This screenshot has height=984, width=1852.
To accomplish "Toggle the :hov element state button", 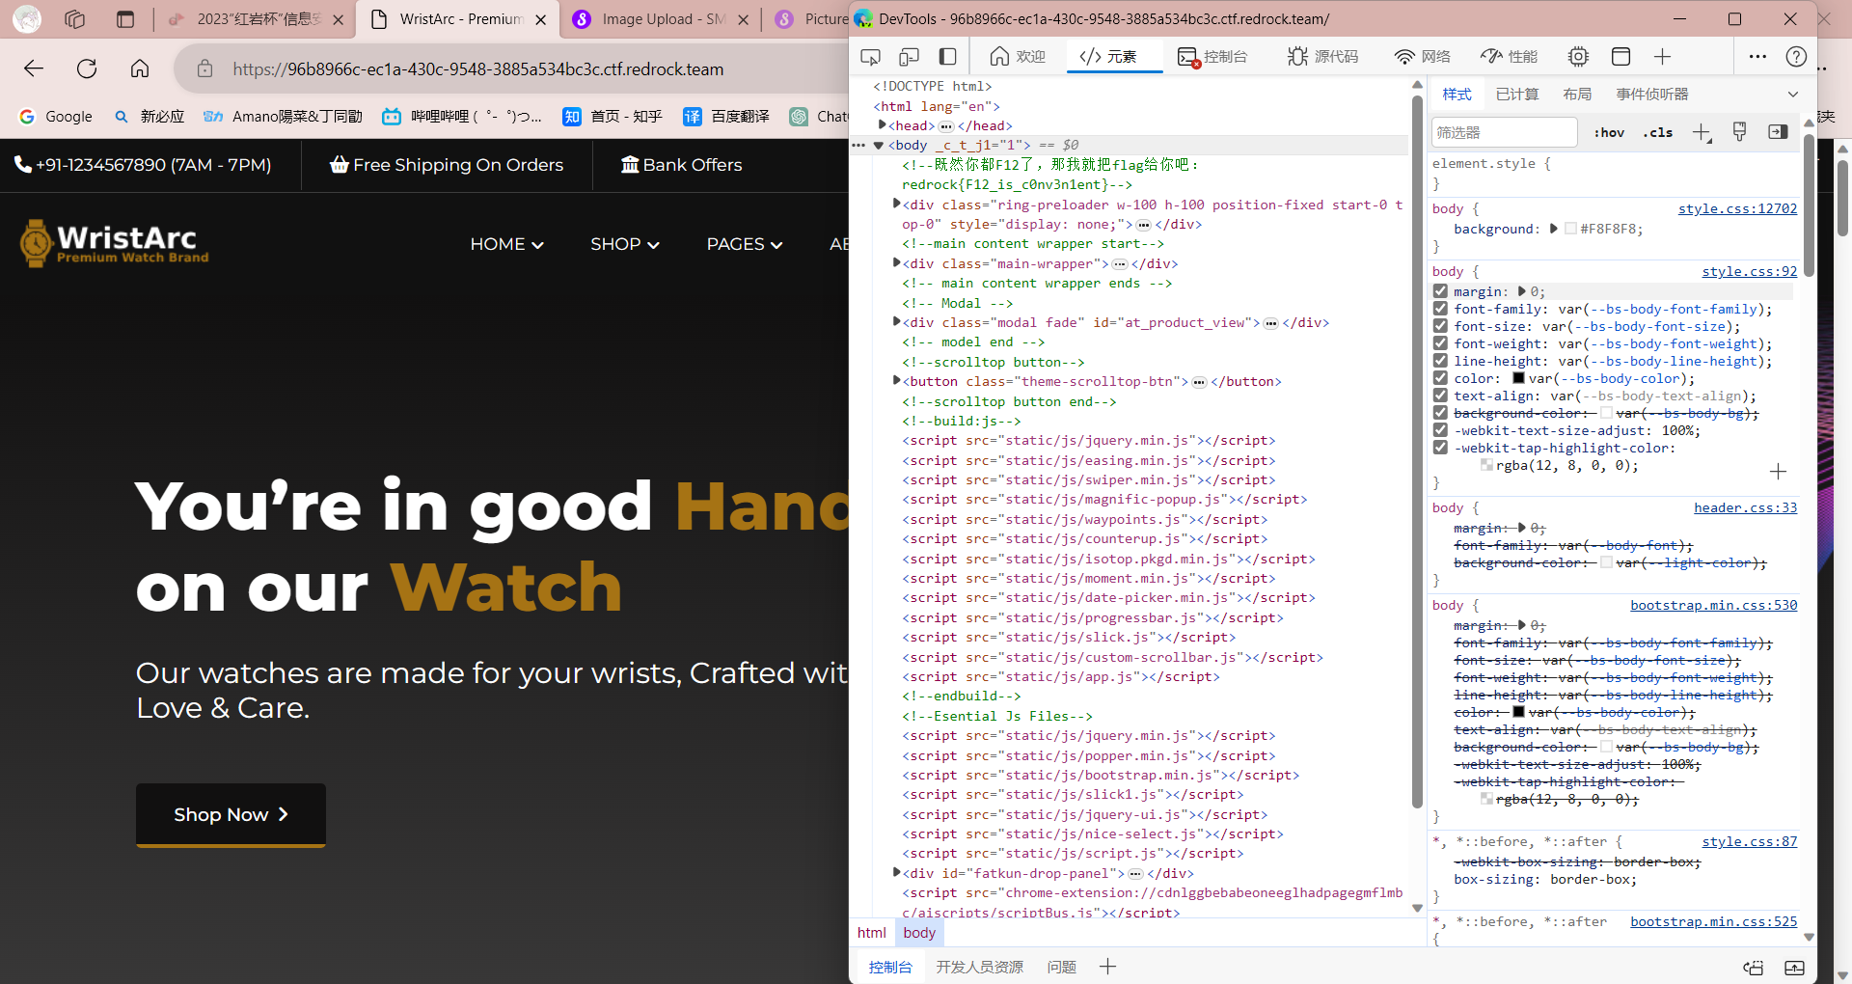I will point(1608,132).
